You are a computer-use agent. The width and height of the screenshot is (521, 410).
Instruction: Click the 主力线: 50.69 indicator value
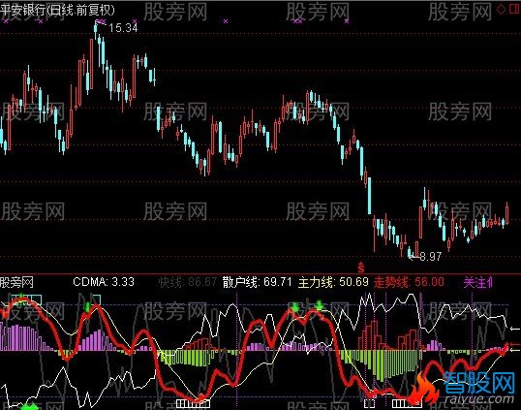(x=333, y=282)
